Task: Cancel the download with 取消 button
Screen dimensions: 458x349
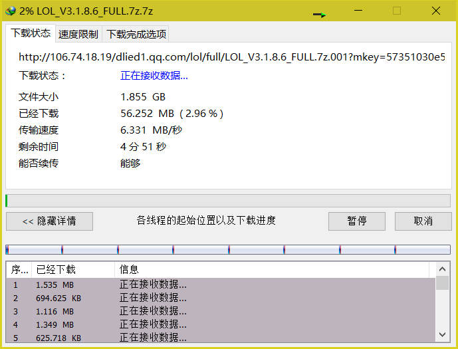Action: point(423,221)
